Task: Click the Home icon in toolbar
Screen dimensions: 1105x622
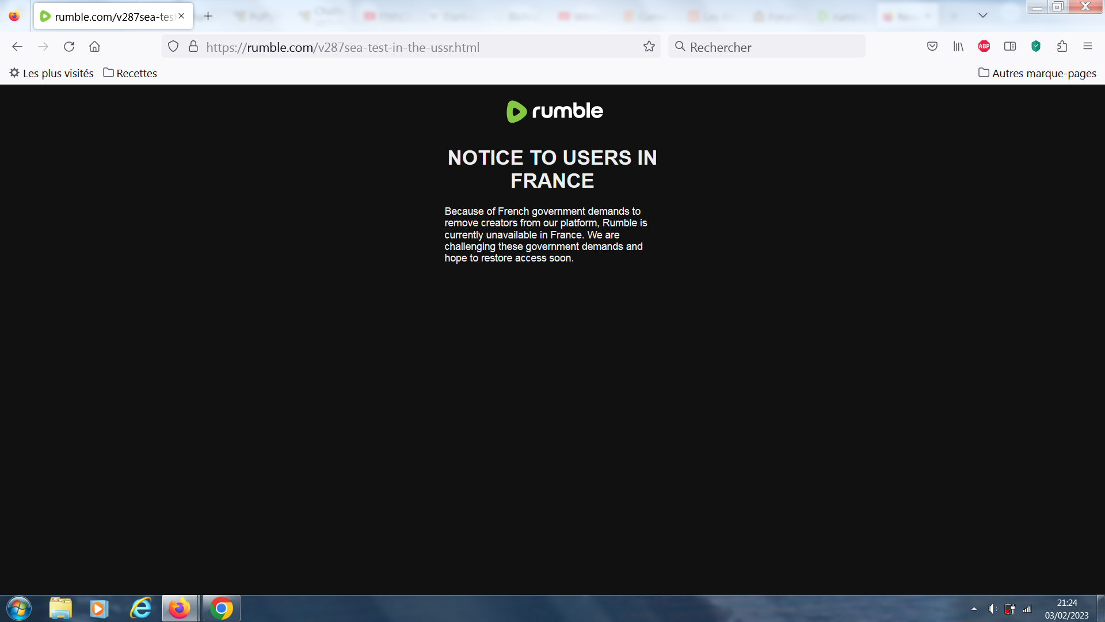Action: [x=94, y=47]
